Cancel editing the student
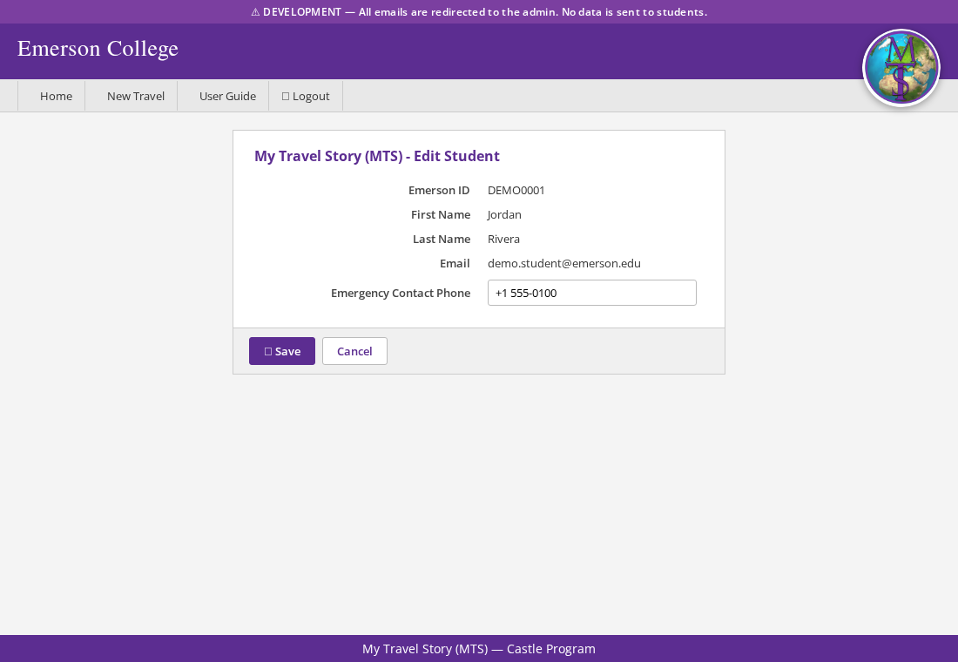Image resolution: width=958 pixels, height=662 pixels. pos(354,351)
